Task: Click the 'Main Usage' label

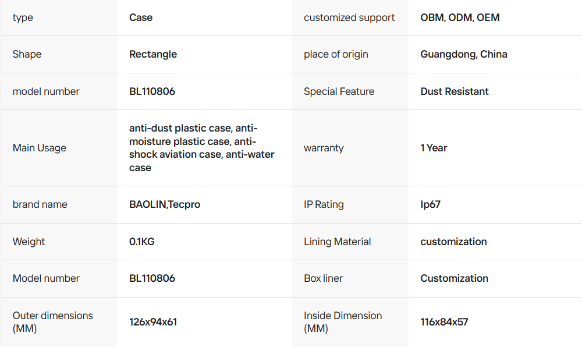Action: tap(40, 148)
